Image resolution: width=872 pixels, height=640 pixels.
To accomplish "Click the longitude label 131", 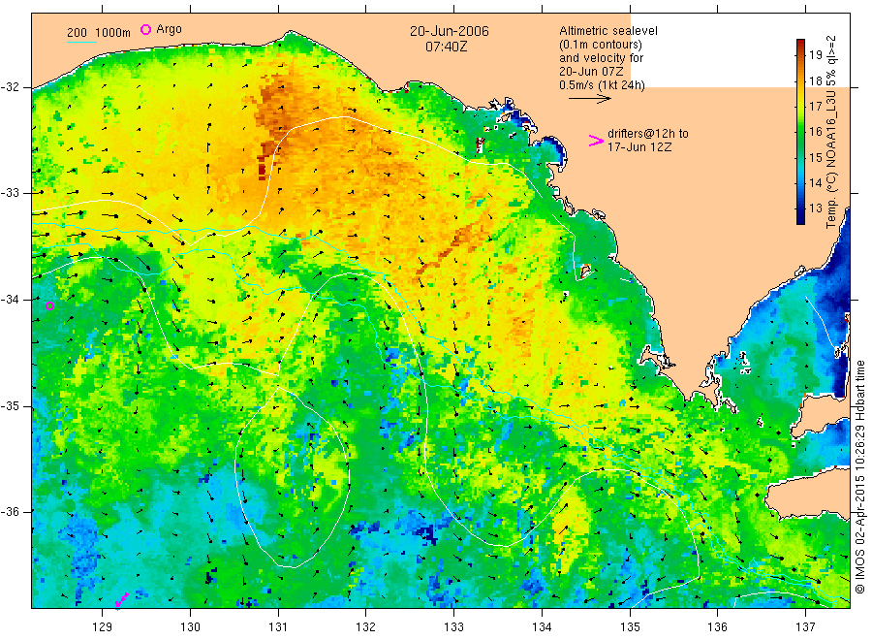I will pyautogui.click(x=278, y=627).
